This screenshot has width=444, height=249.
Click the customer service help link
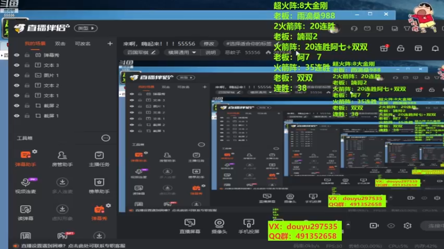click(x=73, y=246)
